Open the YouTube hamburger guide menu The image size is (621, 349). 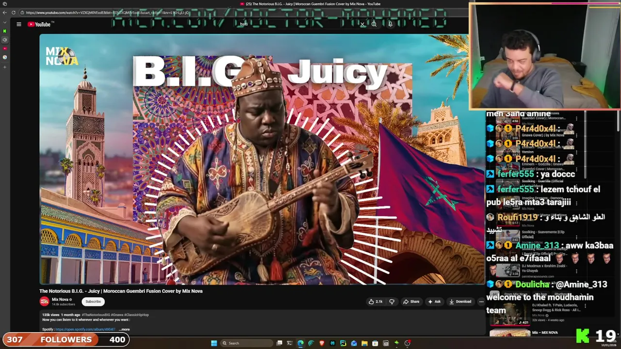(x=19, y=24)
